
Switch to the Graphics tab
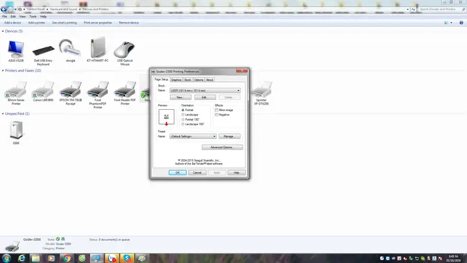[x=176, y=80]
